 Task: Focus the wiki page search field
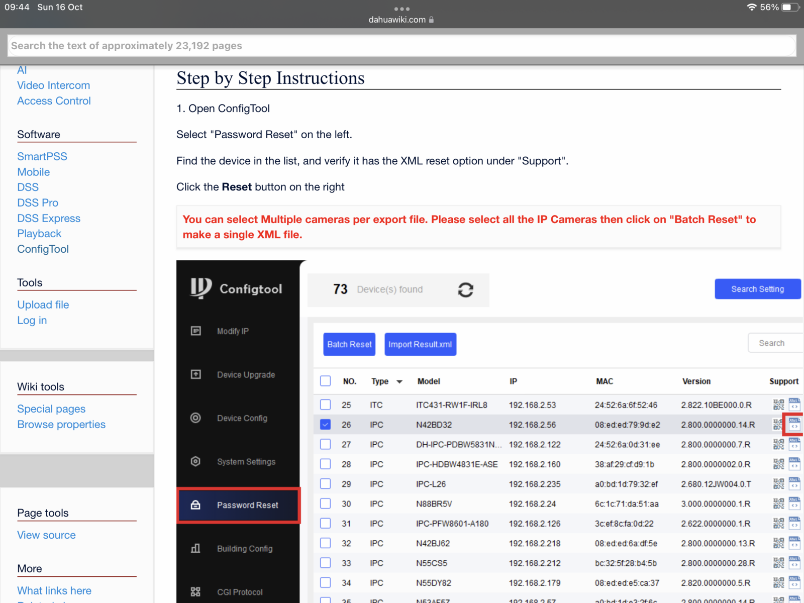pos(401,46)
